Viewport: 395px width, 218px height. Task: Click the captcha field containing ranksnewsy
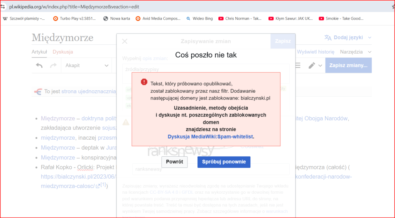[x=210, y=169]
